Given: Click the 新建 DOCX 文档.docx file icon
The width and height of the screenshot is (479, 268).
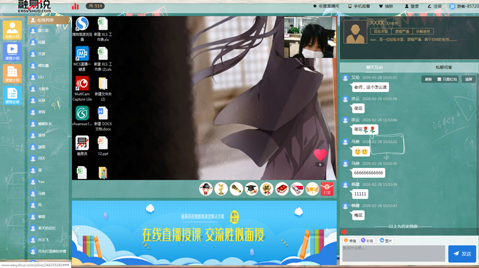Looking at the screenshot, I should [103, 119].
